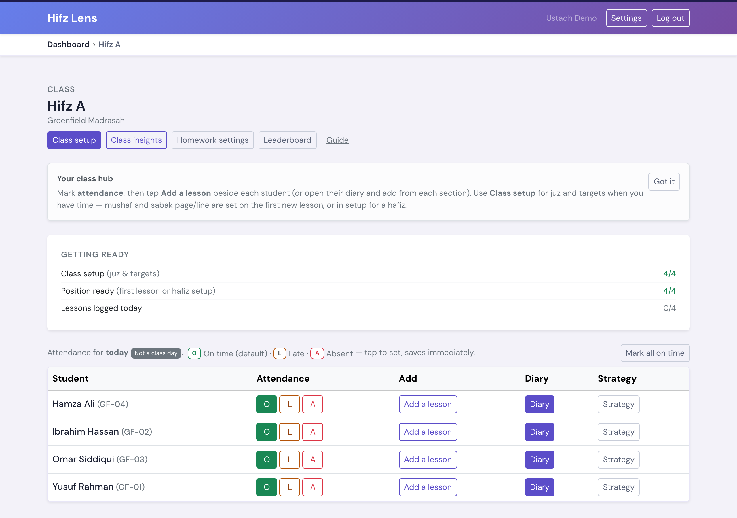Mark Hamza Ali as late

click(290, 404)
